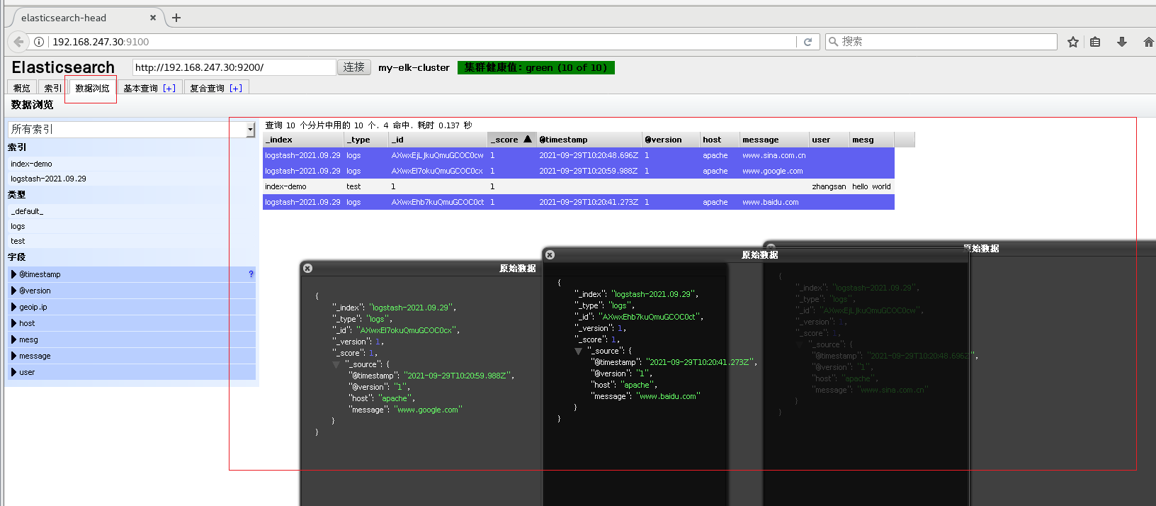Click the bookmark star icon
The height and width of the screenshot is (506, 1156).
(1073, 42)
